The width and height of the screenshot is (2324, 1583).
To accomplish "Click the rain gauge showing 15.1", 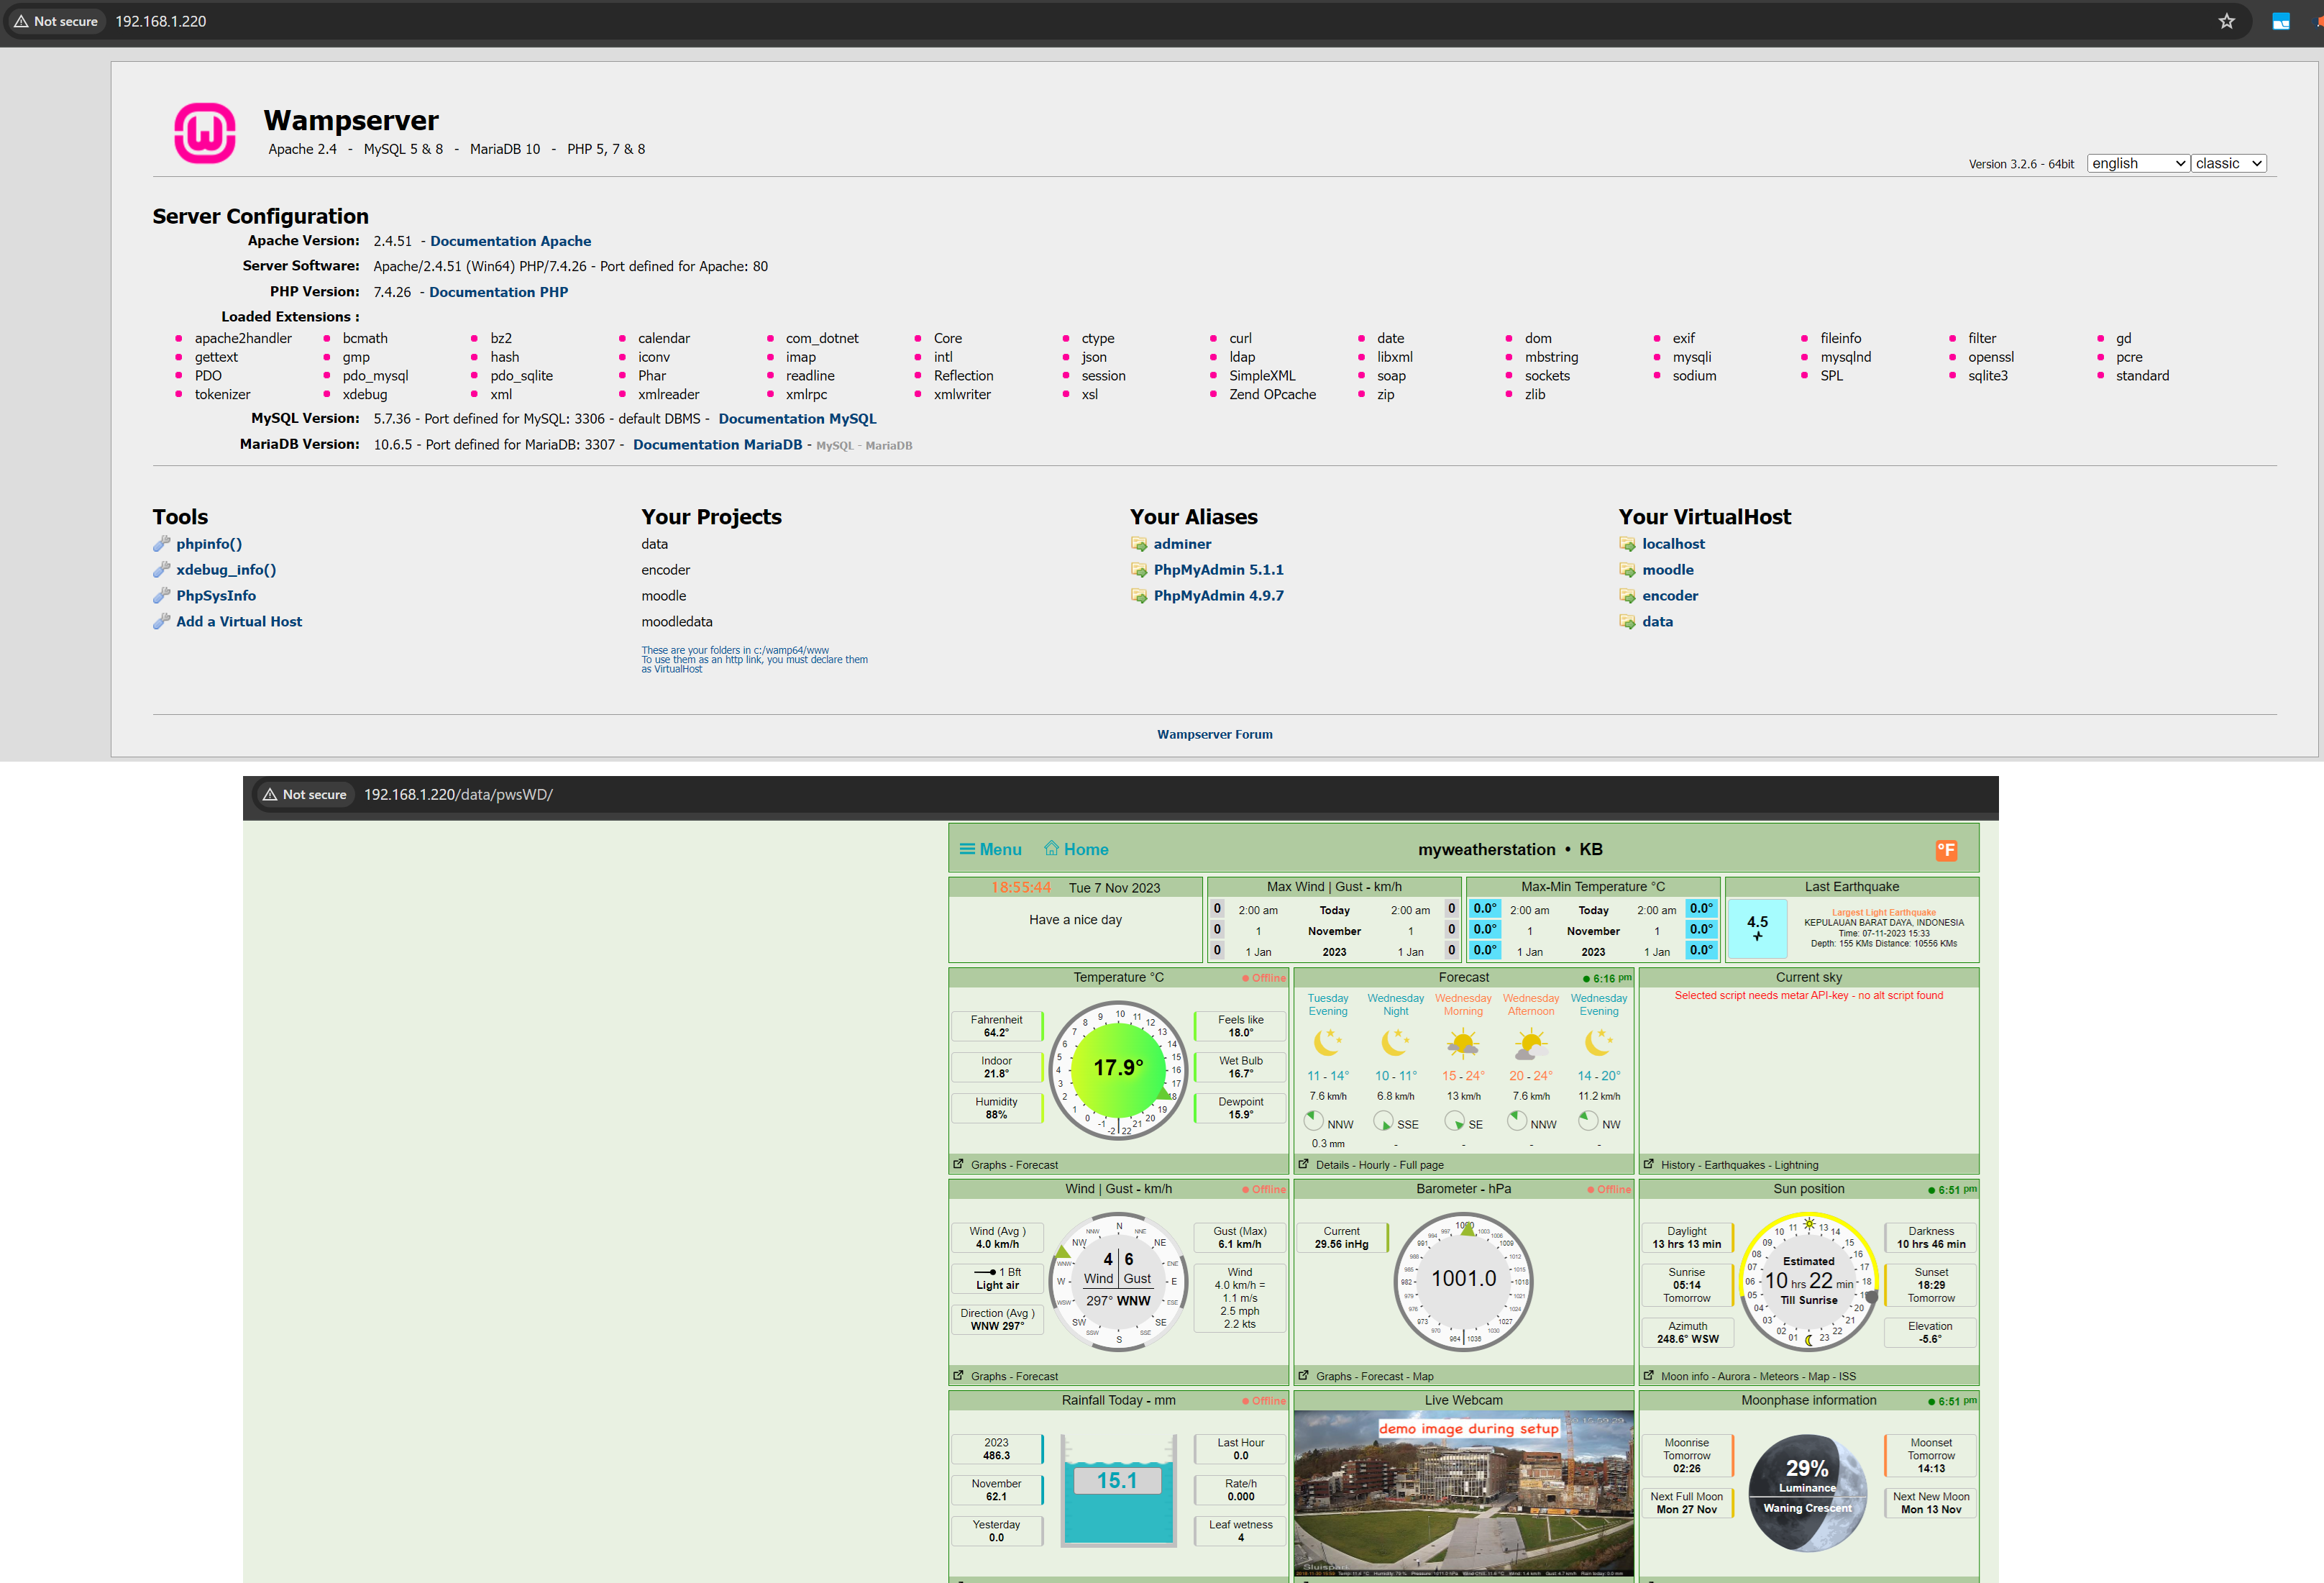I will (x=1118, y=1490).
